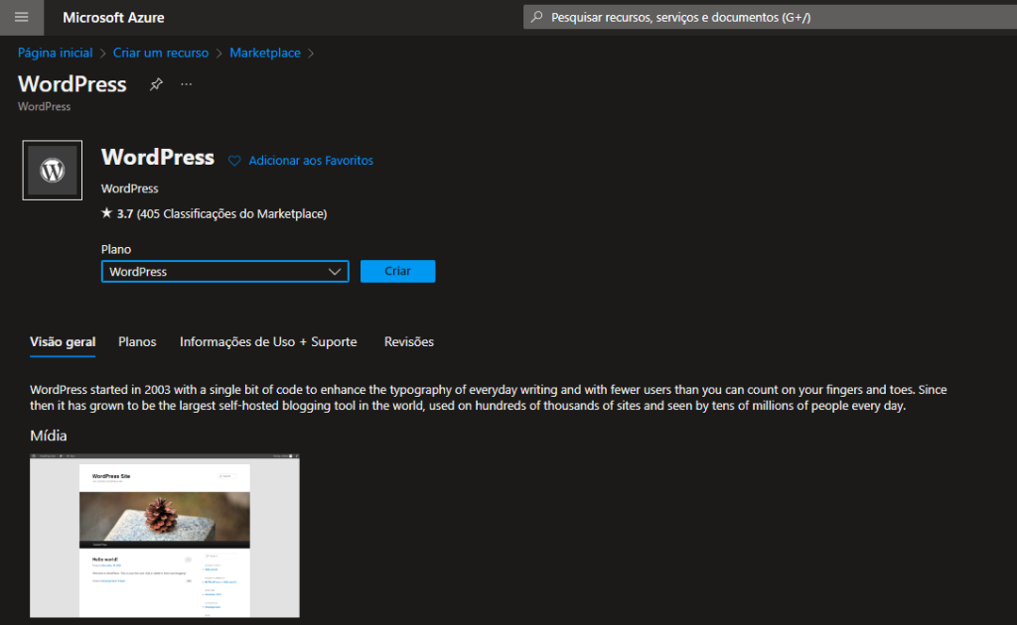
Task: Click the Mídia section heading
Action: [49, 436]
